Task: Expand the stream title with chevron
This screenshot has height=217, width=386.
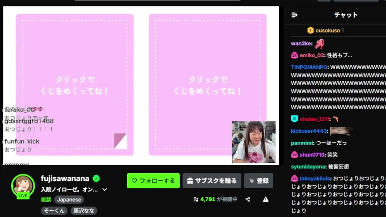Action: [x=105, y=190]
